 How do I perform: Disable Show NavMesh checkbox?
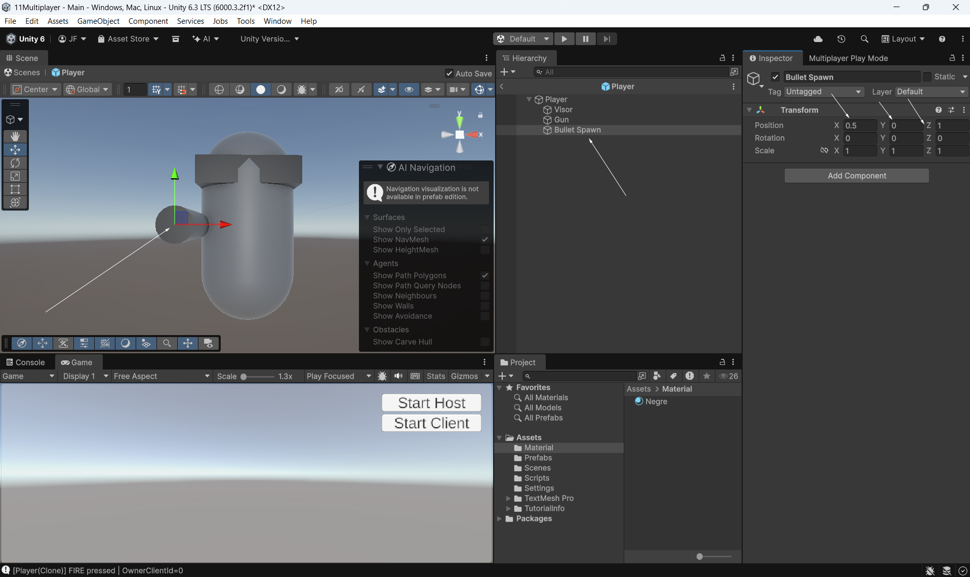[x=484, y=239]
